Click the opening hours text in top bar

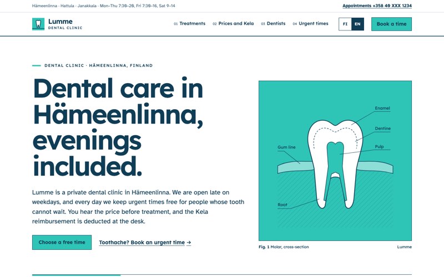[x=137, y=6]
